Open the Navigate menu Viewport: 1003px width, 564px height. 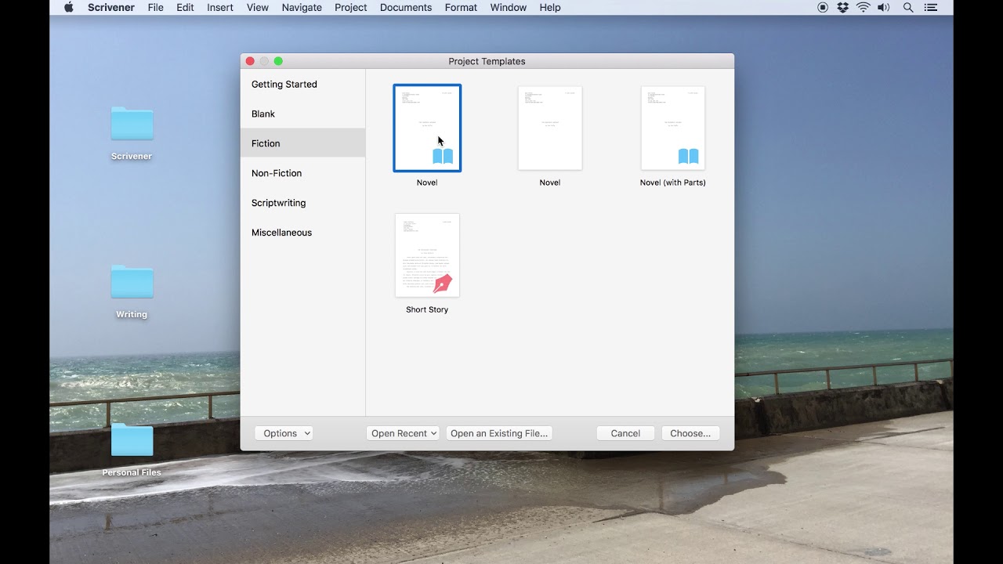click(x=302, y=7)
